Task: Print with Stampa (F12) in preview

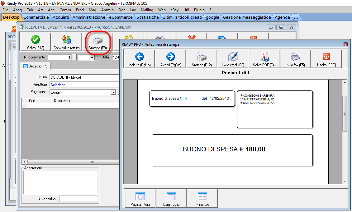Action: (x=202, y=59)
